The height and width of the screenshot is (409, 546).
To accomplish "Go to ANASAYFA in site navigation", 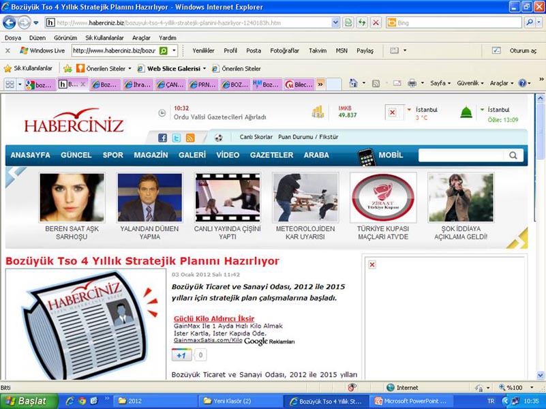I will point(30,155).
